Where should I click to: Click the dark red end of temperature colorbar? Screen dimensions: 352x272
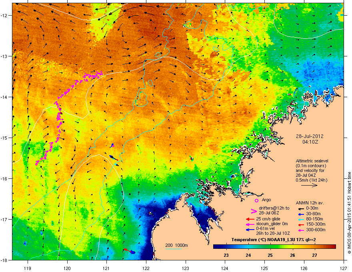pyautogui.click(x=333, y=247)
